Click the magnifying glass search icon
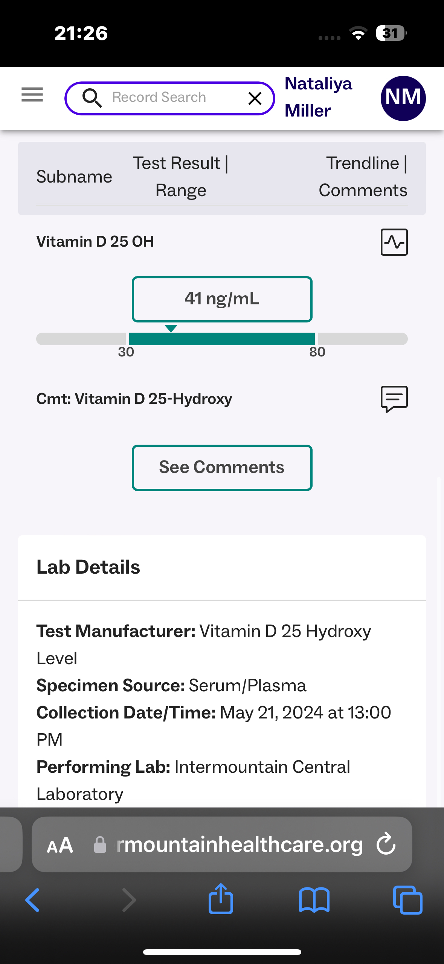The height and width of the screenshot is (964, 444). tap(92, 98)
